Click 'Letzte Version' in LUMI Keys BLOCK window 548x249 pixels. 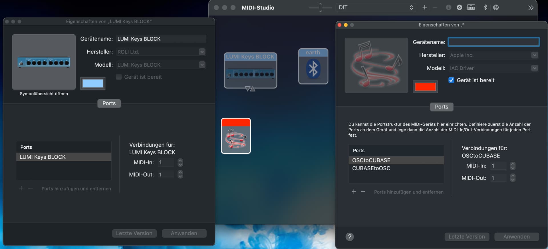[x=134, y=233]
